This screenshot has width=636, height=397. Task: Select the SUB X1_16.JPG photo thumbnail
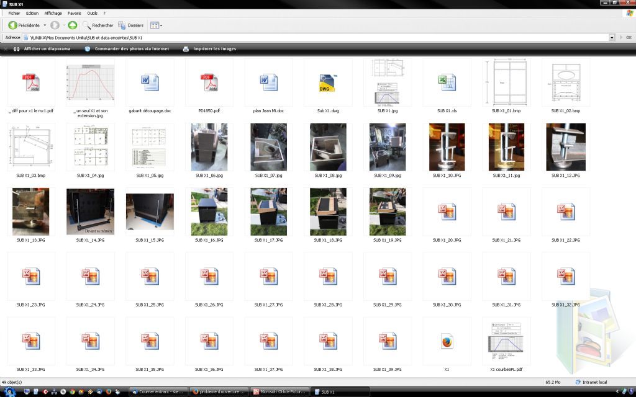[x=209, y=212]
